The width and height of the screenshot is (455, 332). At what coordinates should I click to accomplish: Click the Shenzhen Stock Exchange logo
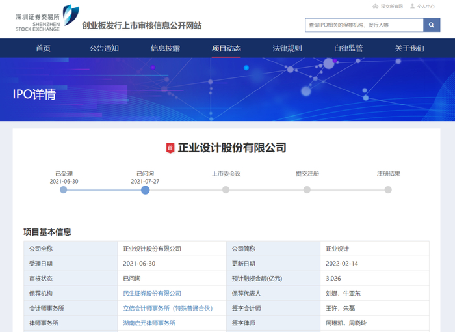coord(47,18)
